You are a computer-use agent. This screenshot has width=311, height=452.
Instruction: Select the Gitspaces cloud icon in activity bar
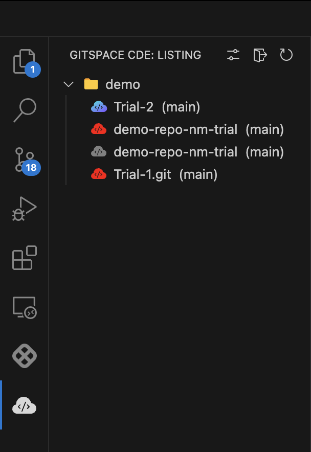tap(25, 406)
